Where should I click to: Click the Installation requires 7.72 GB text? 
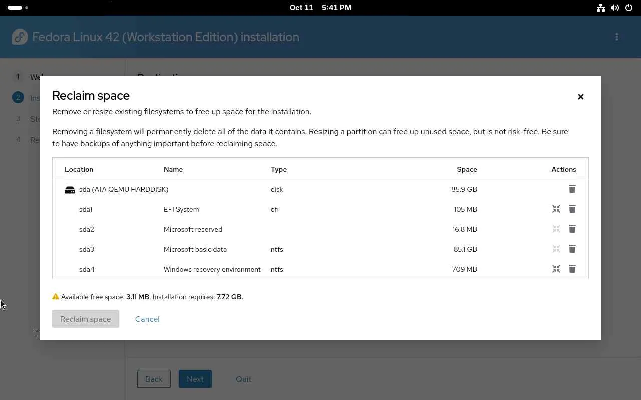198,297
